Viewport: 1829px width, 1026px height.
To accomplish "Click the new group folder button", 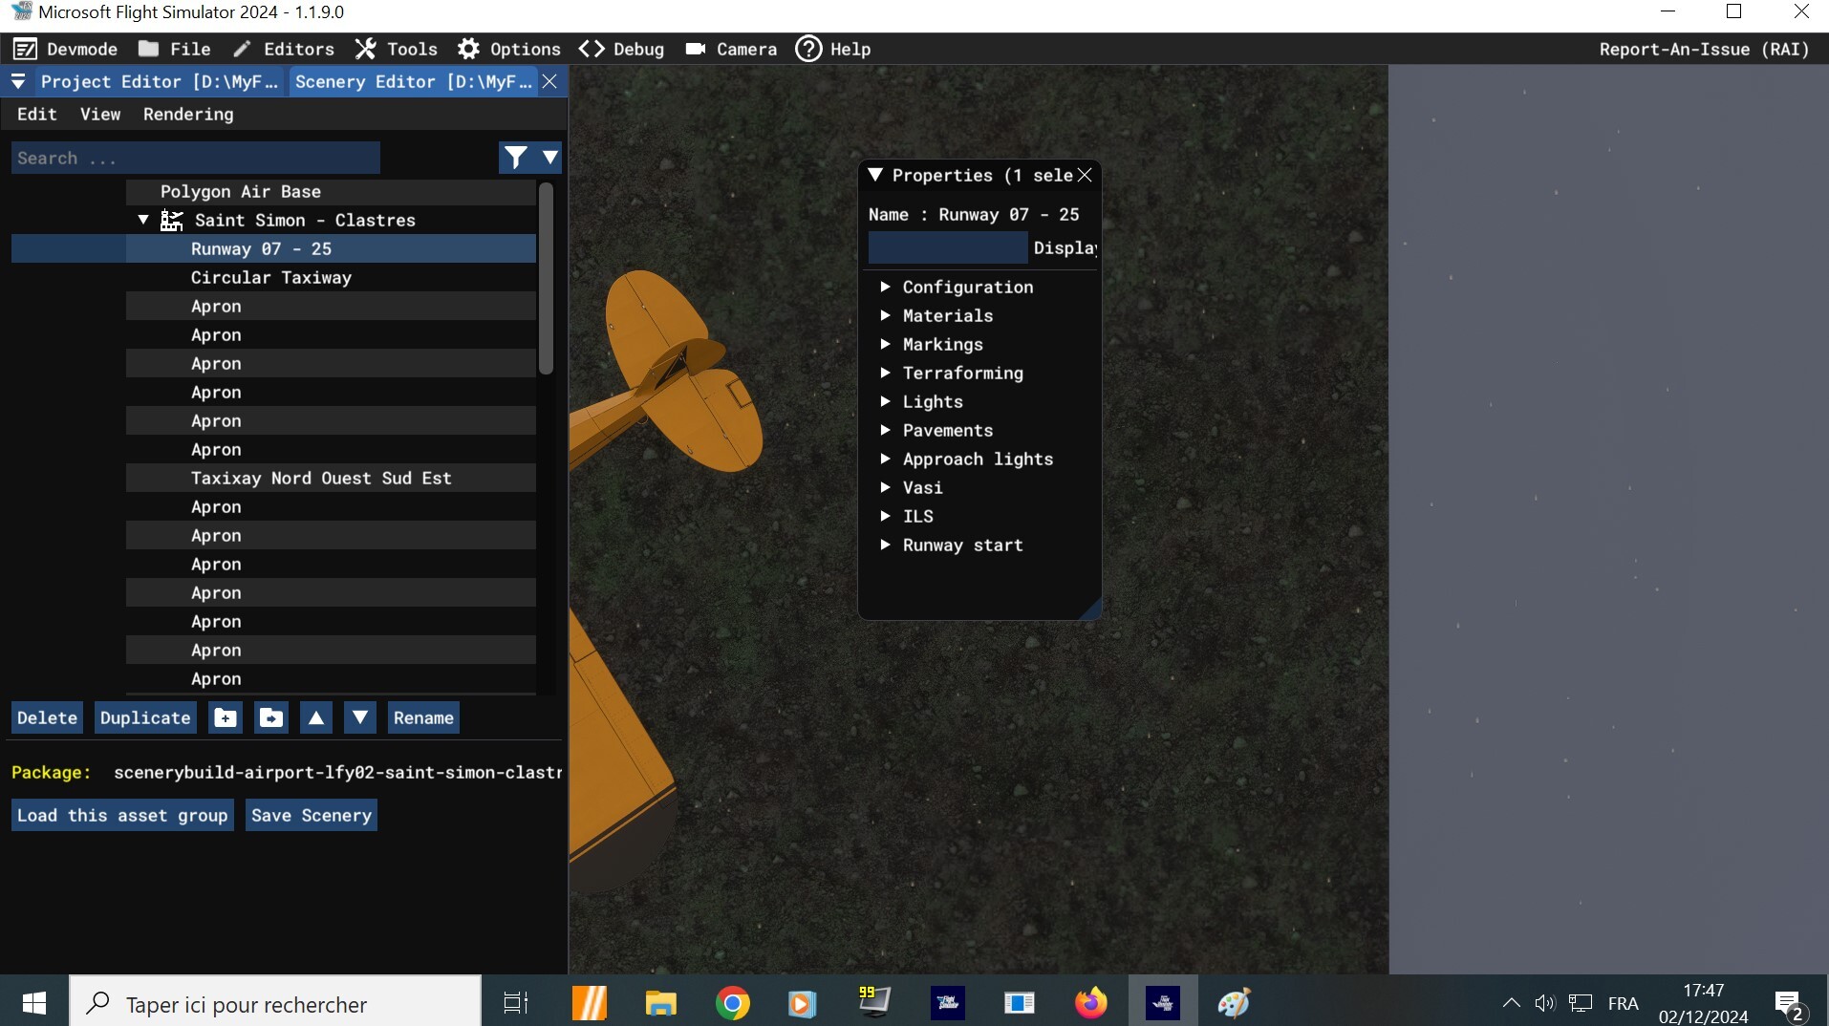I will pyautogui.click(x=226, y=718).
